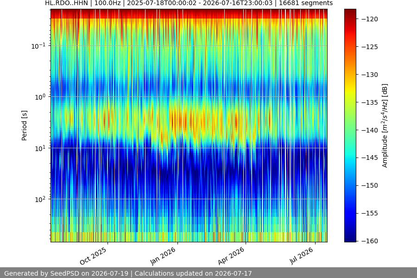Click the −125 colorbar tick label
The height and width of the screenshot is (278, 417).
pos(370,47)
